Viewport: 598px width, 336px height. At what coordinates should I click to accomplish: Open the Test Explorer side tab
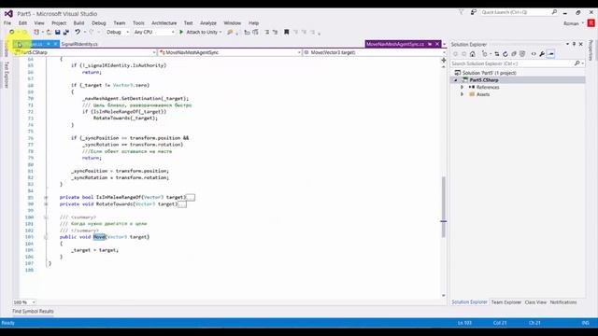[x=7, y=75]
